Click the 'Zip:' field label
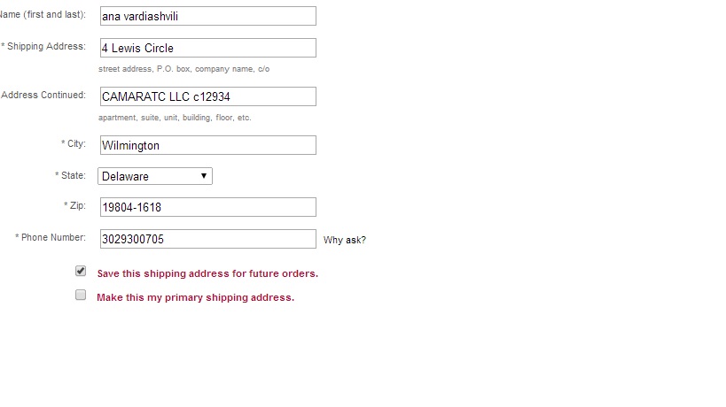This screenshot has width=726, height=407. pos(75,205)
